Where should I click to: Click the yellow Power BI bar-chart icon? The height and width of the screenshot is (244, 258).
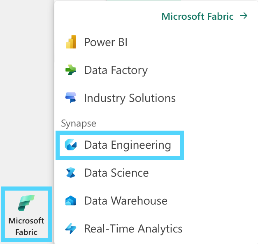click(71, 42)
